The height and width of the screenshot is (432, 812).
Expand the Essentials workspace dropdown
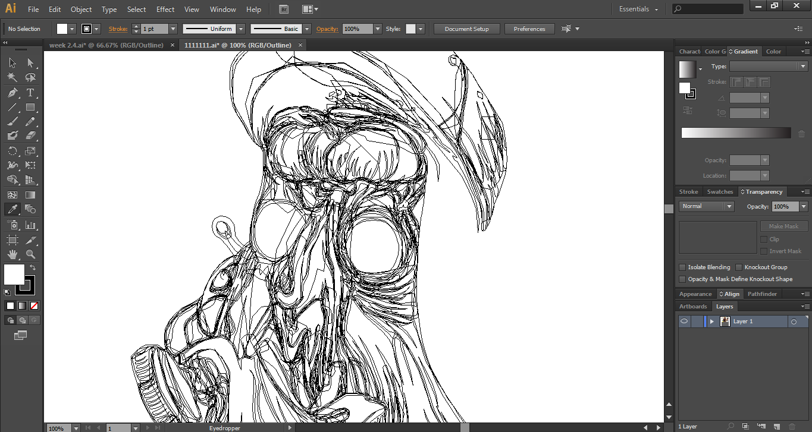[638, 10]
